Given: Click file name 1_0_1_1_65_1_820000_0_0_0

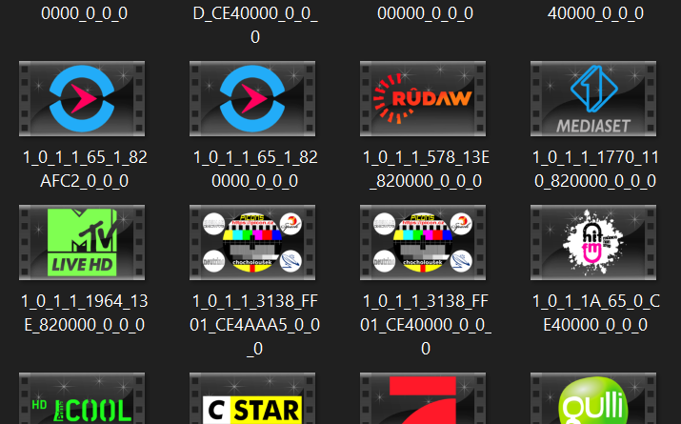Looking at the screenshot, I should (255, 169).
